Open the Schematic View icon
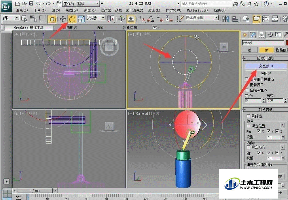The image size is (288, 200). click(275, 19)
